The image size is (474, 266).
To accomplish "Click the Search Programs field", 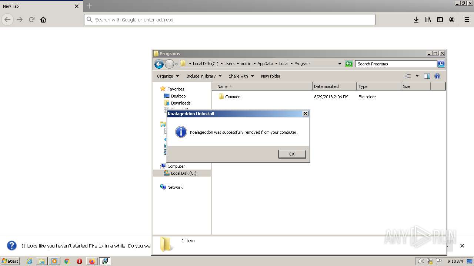I will 396,64.
